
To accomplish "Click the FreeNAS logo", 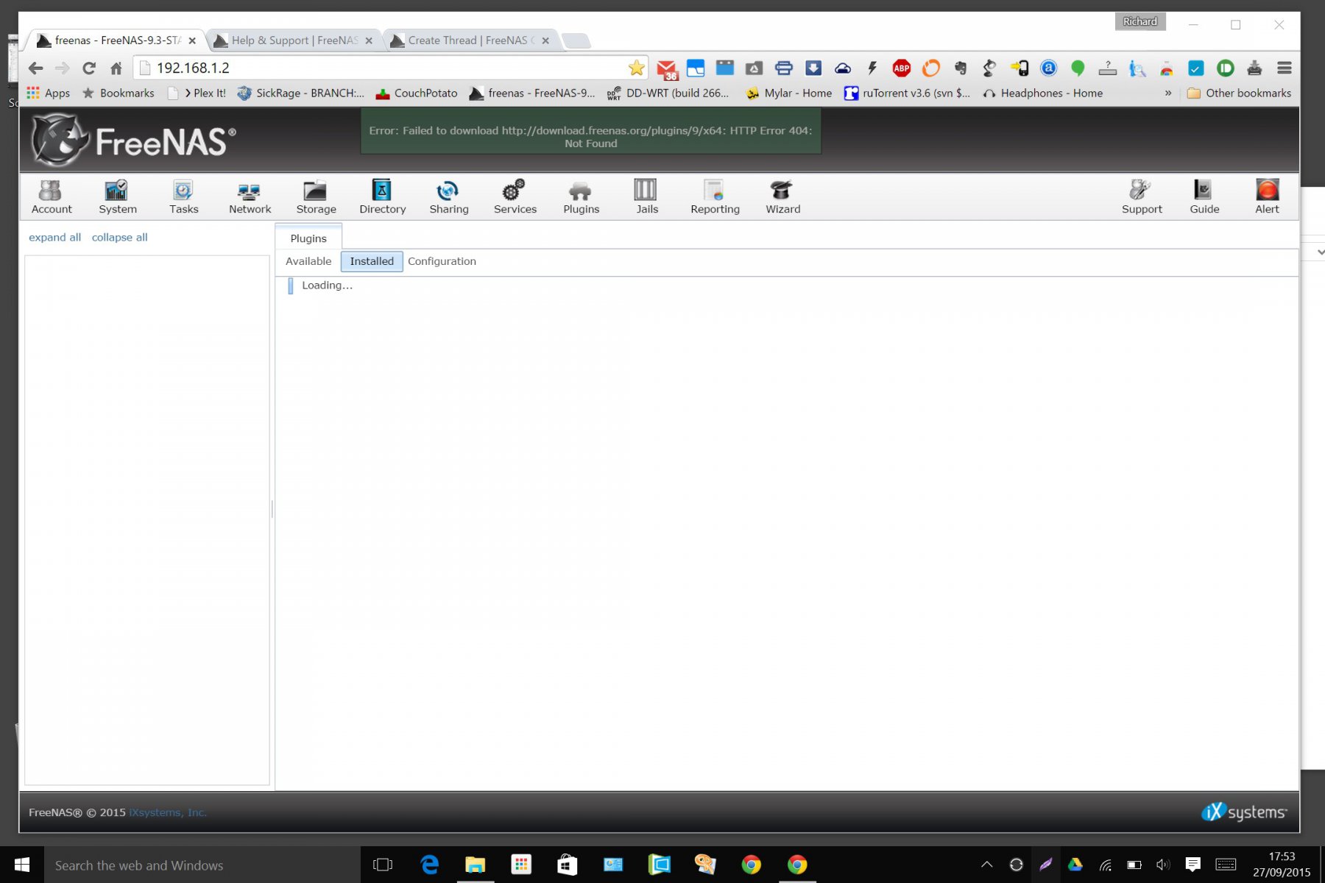I will (x=133, y=139).
